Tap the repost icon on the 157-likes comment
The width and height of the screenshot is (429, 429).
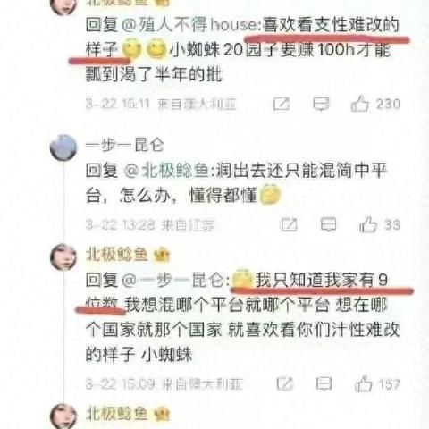pos(285,383)
